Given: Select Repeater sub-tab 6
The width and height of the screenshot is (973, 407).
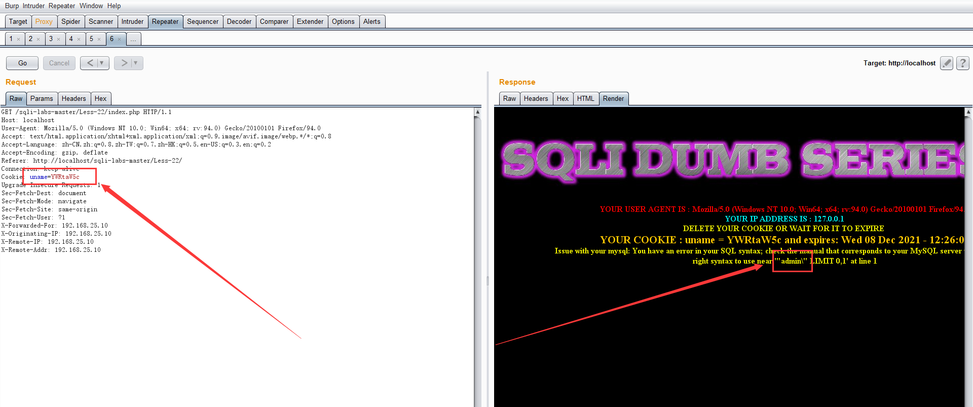Looking at the screenshot, I should pos(112,39).
